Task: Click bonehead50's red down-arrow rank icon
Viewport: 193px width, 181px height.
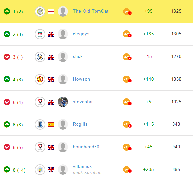Action: coord(7,147)
